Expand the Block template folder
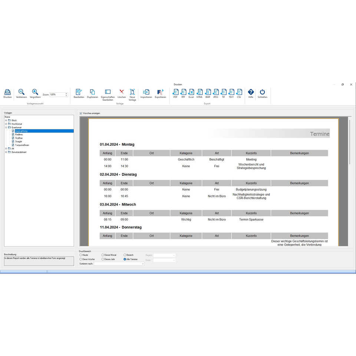The image size is (356, 356). (x=6, y=120)
